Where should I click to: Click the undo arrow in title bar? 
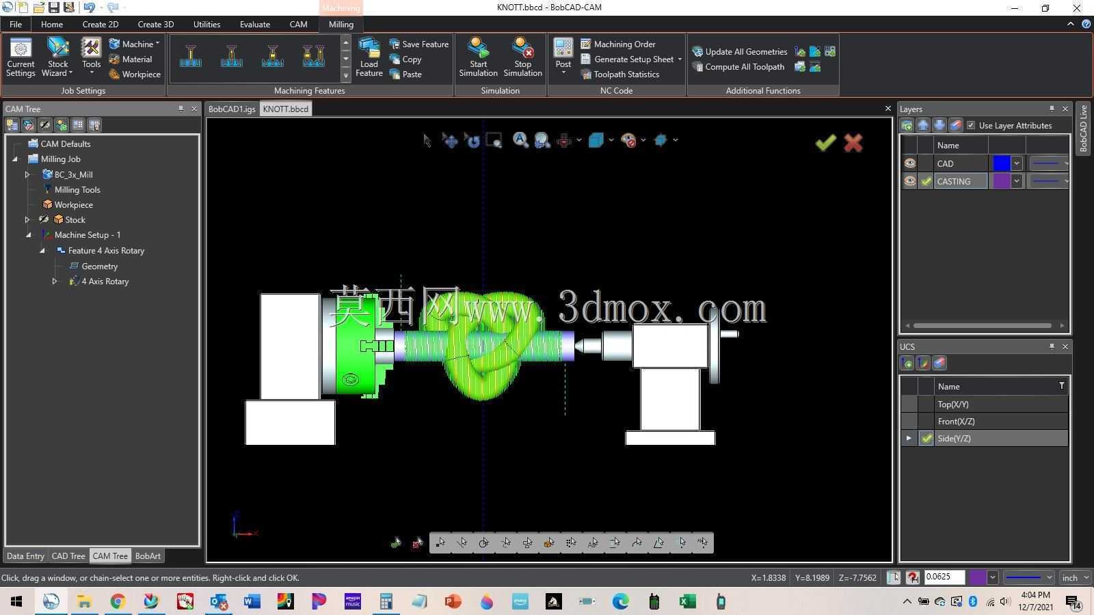click(89, 8)
